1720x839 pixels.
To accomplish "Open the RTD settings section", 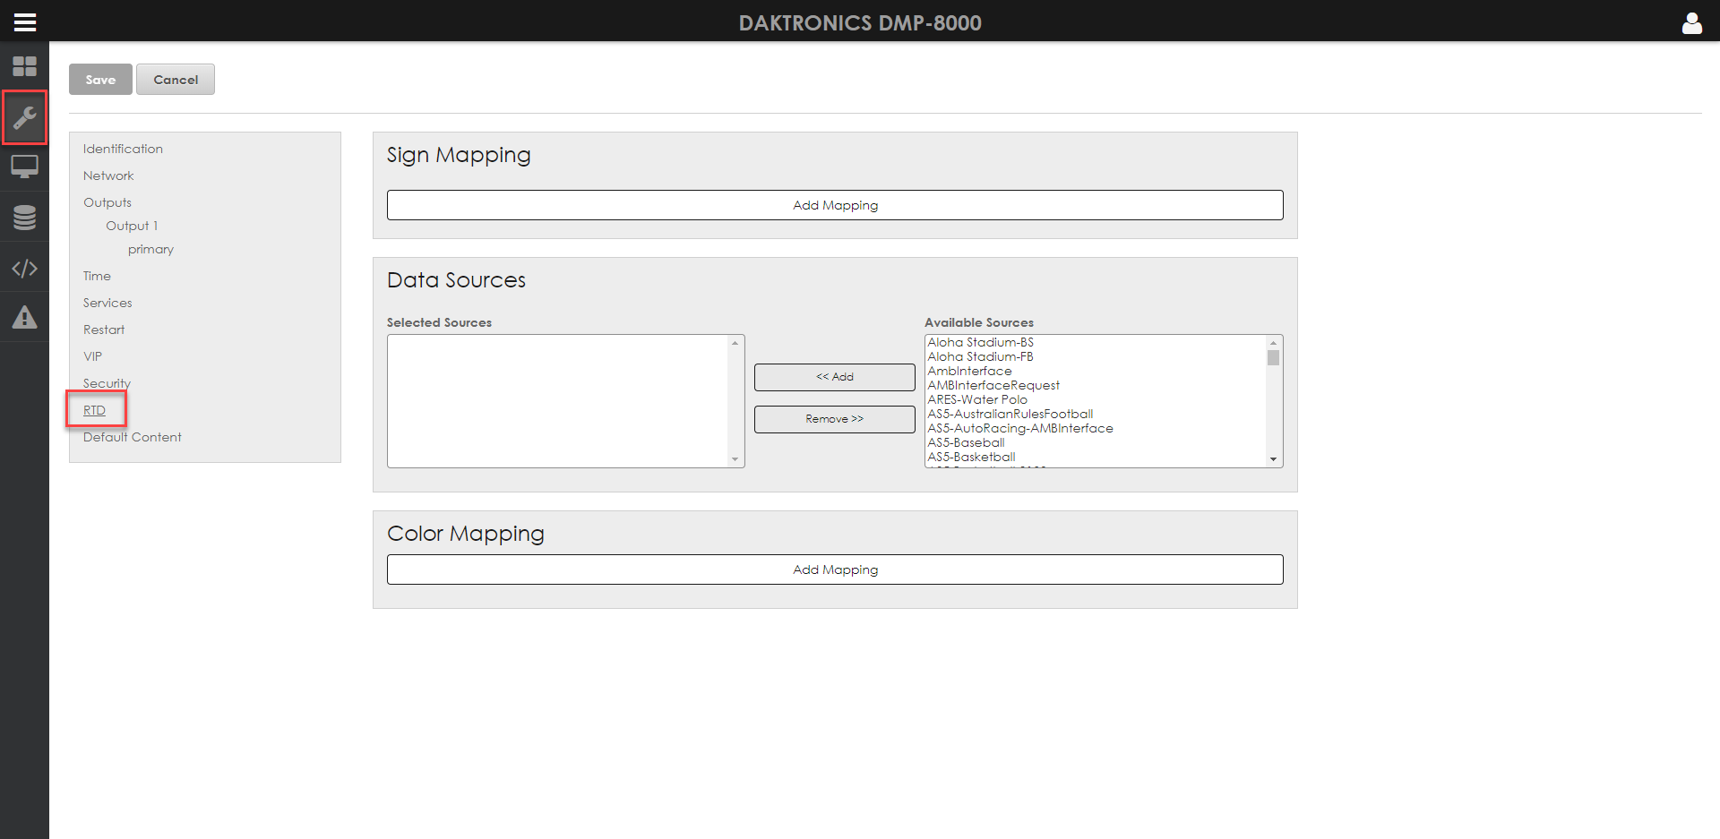I will [94, 410].
